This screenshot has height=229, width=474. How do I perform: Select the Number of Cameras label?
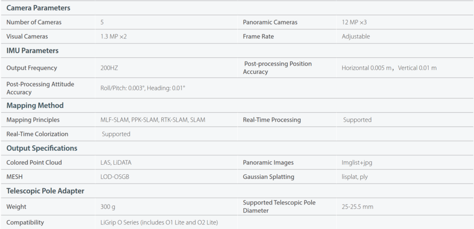(34, 22)
